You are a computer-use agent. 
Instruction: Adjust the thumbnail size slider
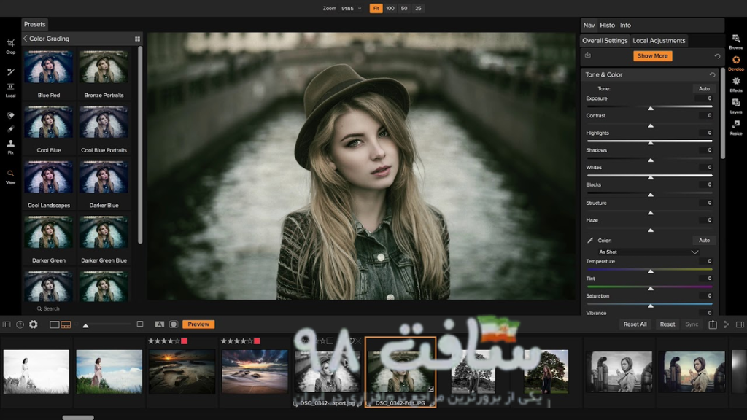86,325
